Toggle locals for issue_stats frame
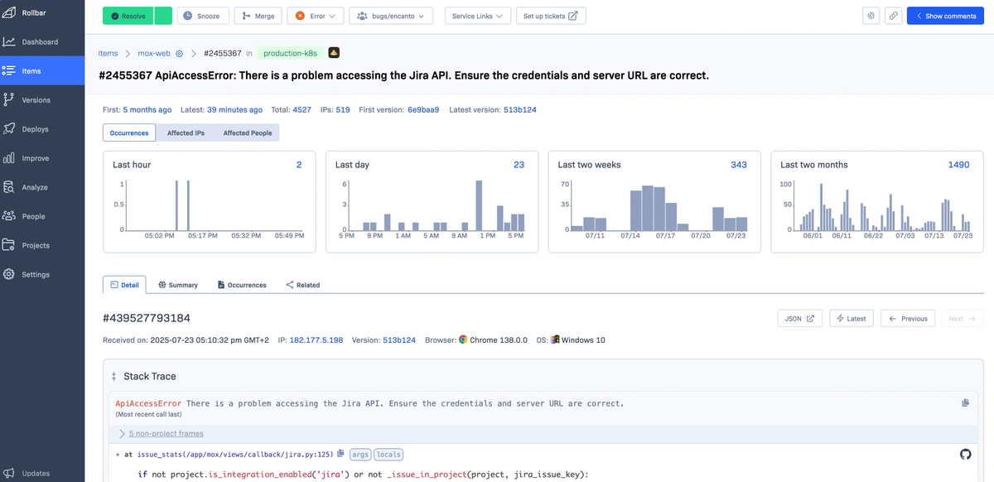 (388, 454)
